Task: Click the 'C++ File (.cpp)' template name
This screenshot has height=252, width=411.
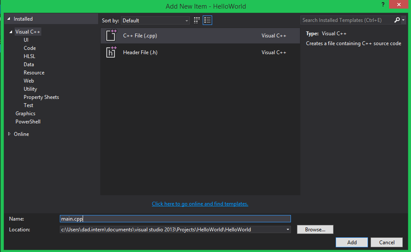Action: (x=140, y=36)
